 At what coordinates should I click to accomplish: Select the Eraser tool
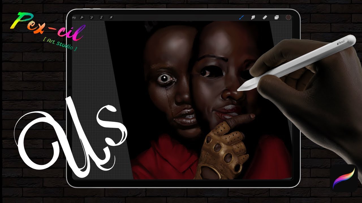(x=265, y=17)
